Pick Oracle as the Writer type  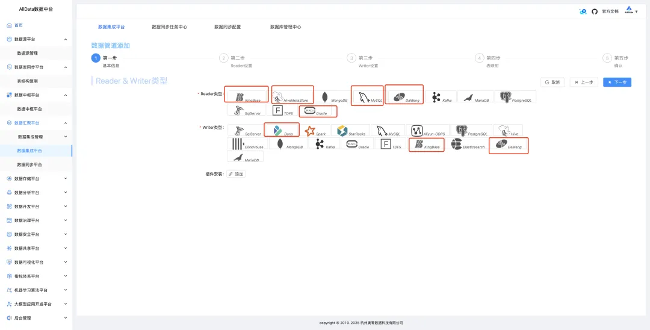(x=357, y=144)
